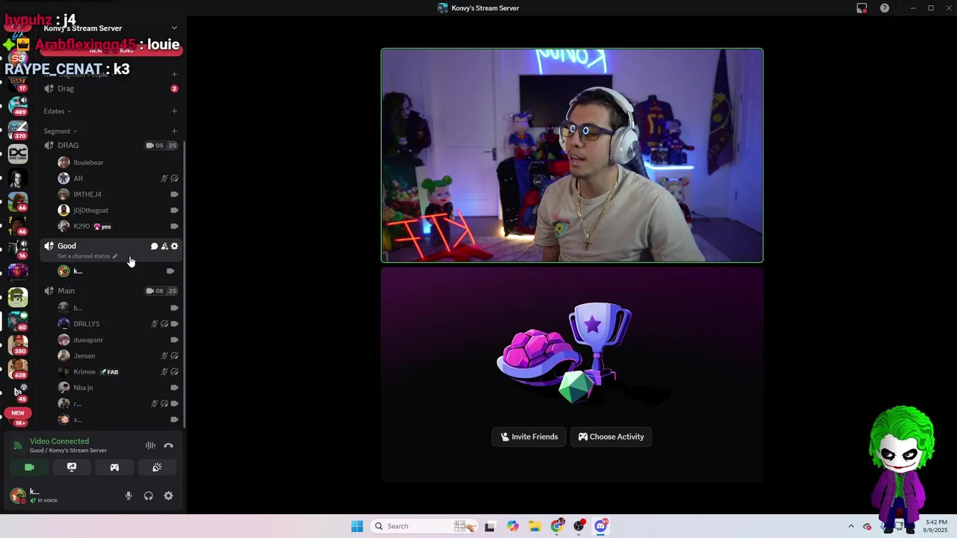The height and width of the screenshot is (538, 957).
Task: Create invite for the Good channel
Action: pos(164,246)
